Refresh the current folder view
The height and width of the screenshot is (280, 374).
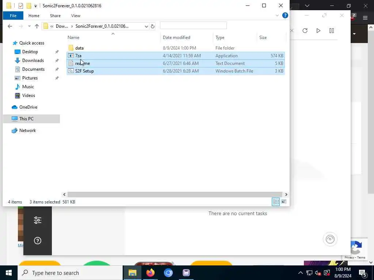pos(153,26)
